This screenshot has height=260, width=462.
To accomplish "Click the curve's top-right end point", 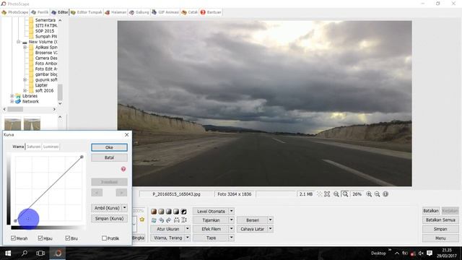I will 82,157.
